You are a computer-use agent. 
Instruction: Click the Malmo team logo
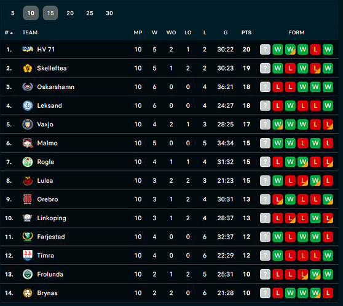(x=28, y=143)
